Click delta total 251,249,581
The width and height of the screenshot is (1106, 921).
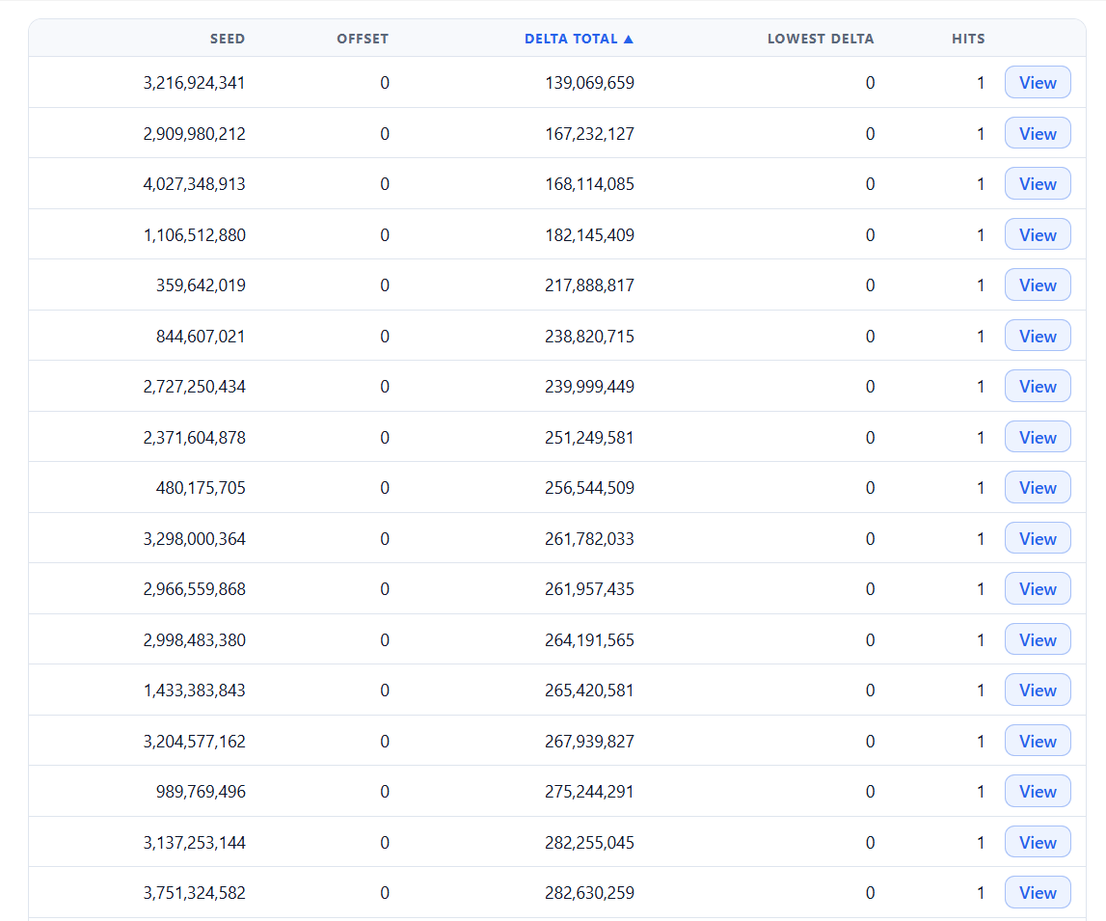(589, 437)
